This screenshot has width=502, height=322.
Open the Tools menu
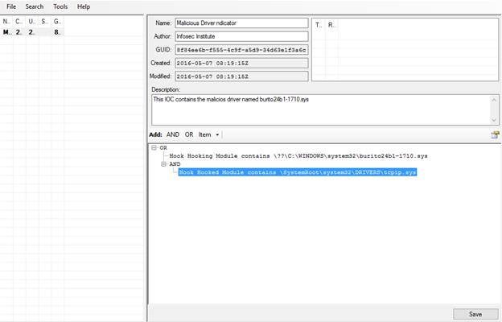tap(60, 6)
